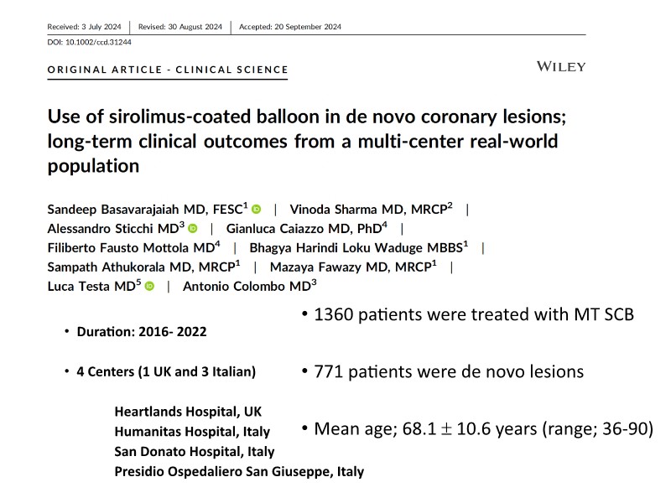The width and height of the screenshot is (671, 503).
Task: Click the WILEY publisher logo
Action: point(560,67)
